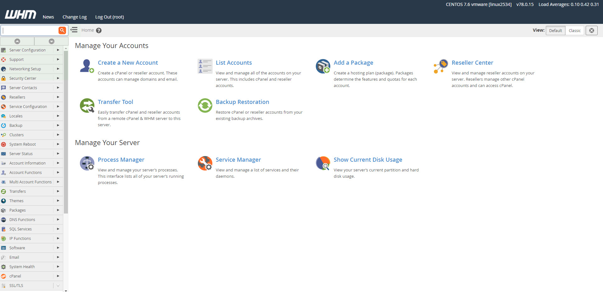Viewport: 603px width, 292px height.
Task: Click the cPanel sidebar icon
Action: pos(3,276)
